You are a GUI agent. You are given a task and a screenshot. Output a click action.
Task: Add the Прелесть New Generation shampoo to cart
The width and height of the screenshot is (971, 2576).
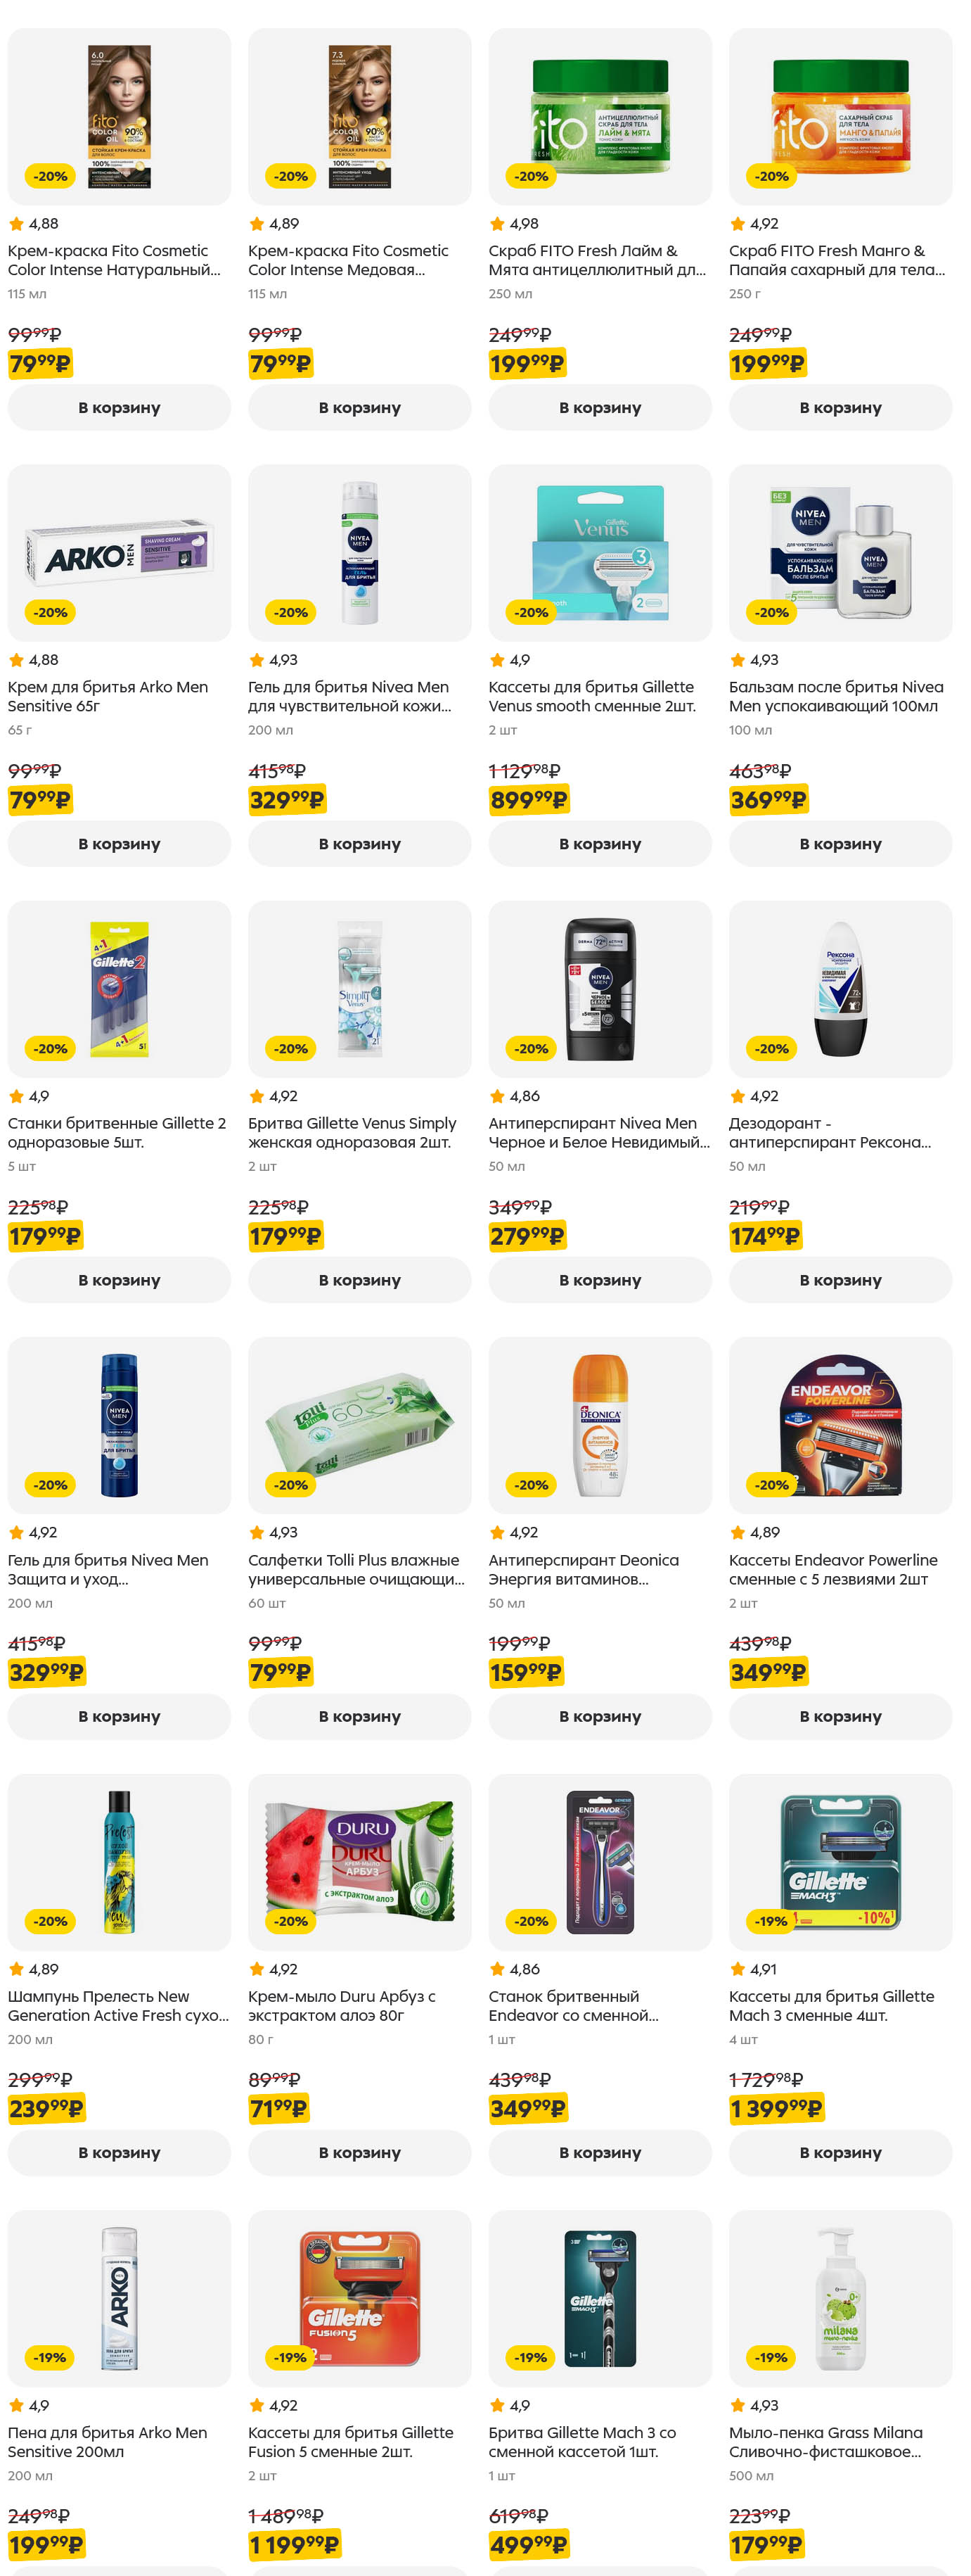(119, 2153)
